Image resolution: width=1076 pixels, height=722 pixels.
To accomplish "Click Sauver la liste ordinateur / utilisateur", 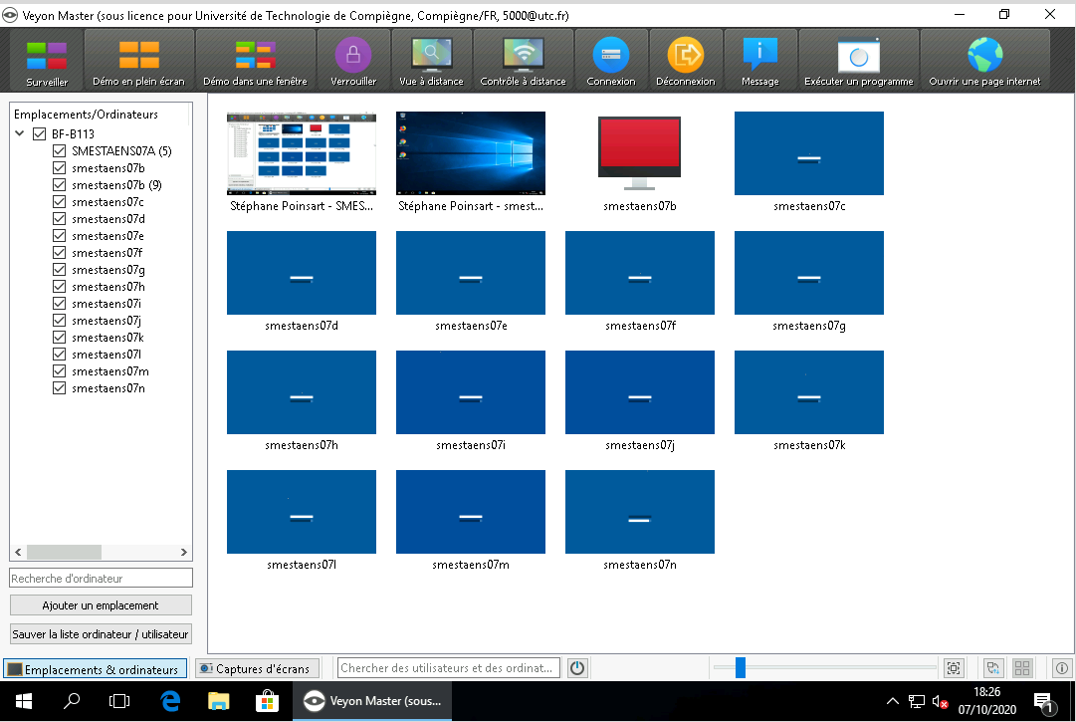I will click(x=101, y=634).
